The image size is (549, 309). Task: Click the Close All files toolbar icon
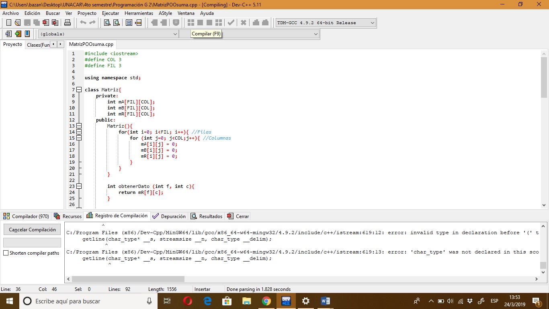click(55, 23)
